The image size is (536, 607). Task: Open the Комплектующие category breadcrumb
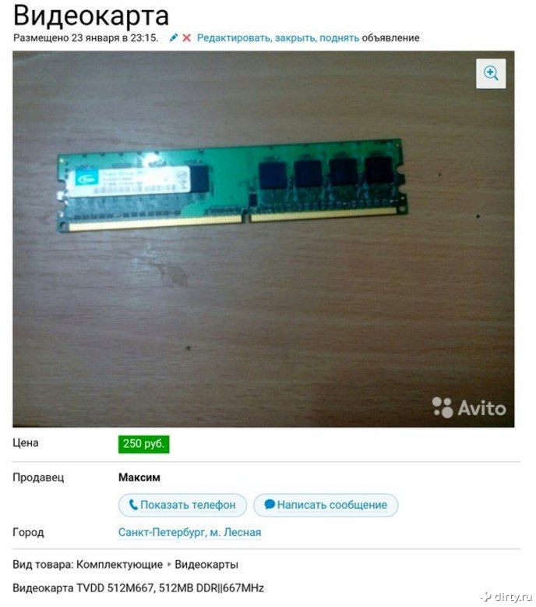click(119, 564)
